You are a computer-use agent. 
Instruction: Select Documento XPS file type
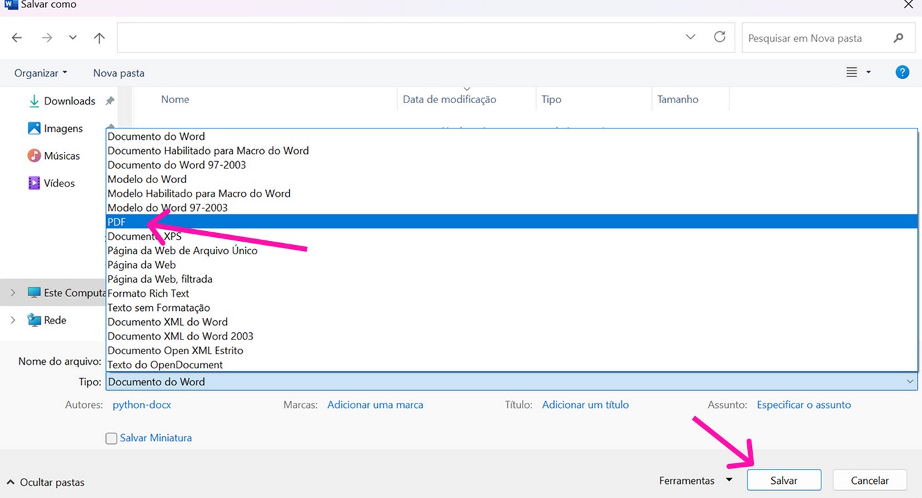[511, 236]
